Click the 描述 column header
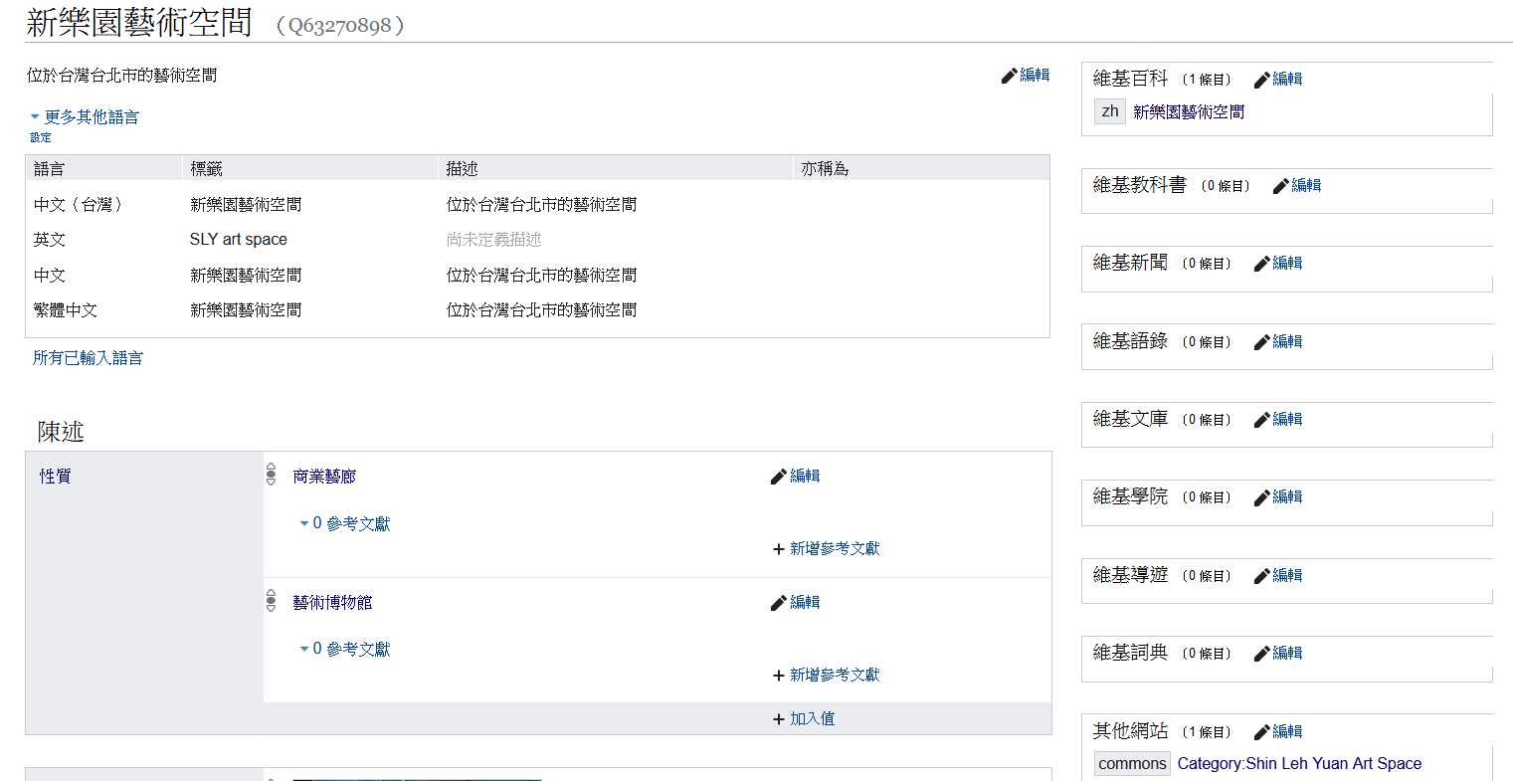This screenshot has width=1513, height=781. click(462, 169)
